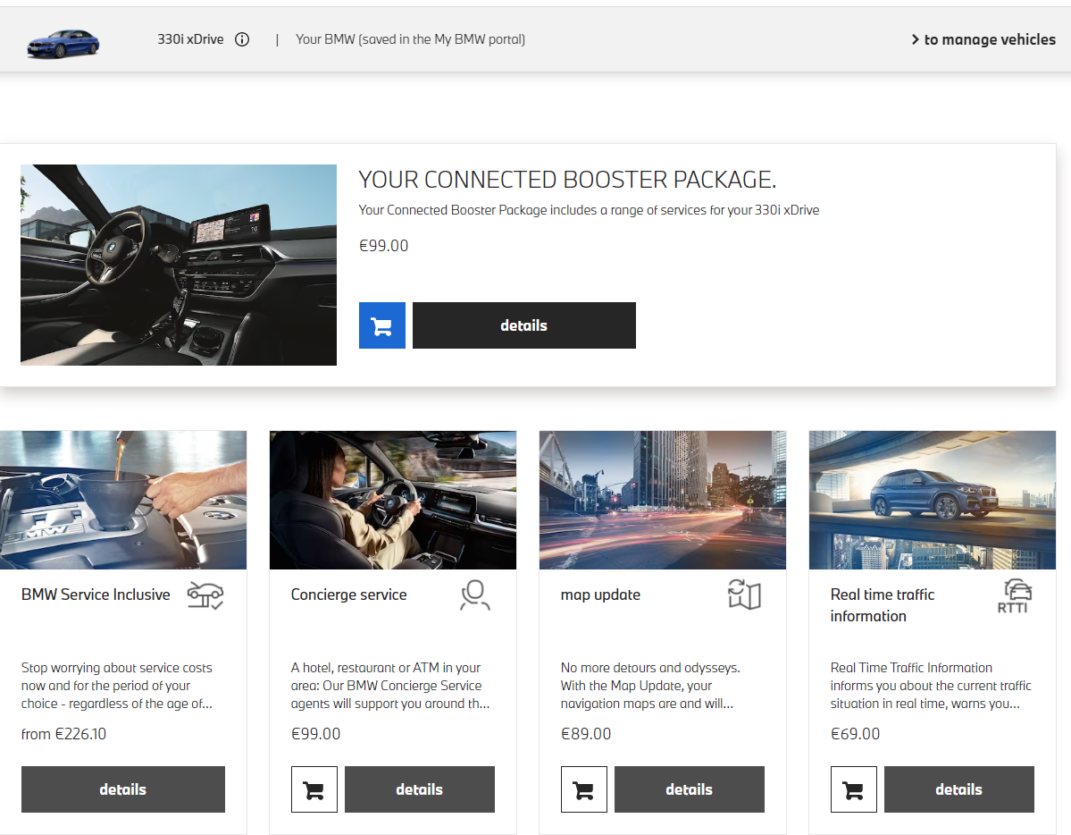Image resolution: width=1071 pixels, height=835 pixels.
Task: Click the Connected Booster Package '€99.00' price
Action: coord(384,246)
